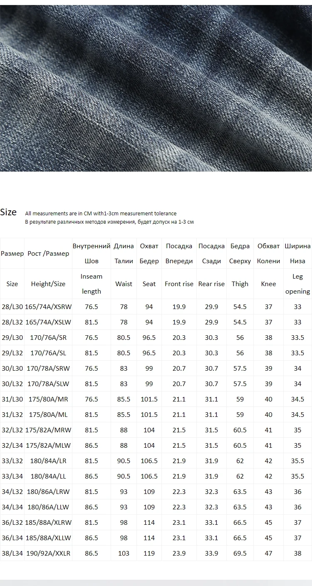
Task: Click the 'Внутренний Шов' header cell
Action: (92, 253)
